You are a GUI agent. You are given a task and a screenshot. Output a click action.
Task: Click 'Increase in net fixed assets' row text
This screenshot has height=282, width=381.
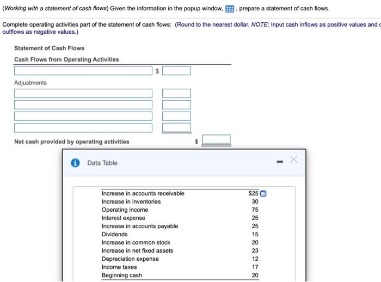click(137, 250)
